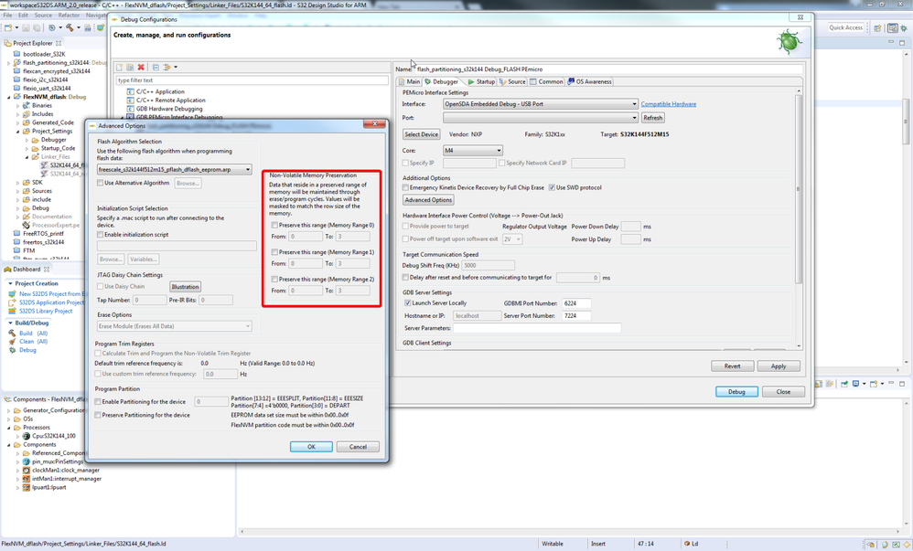Image resolution: width=913 pixels, height=551 pixels.
Task: Check Enable Partitioning for the device
Action: coord(98,401)
